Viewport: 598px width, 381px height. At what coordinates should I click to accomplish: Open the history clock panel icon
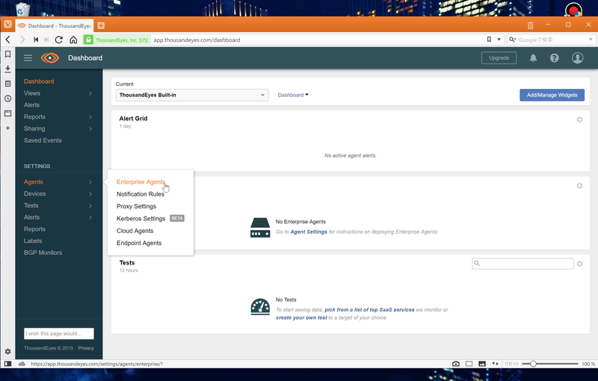pos(7,99)
